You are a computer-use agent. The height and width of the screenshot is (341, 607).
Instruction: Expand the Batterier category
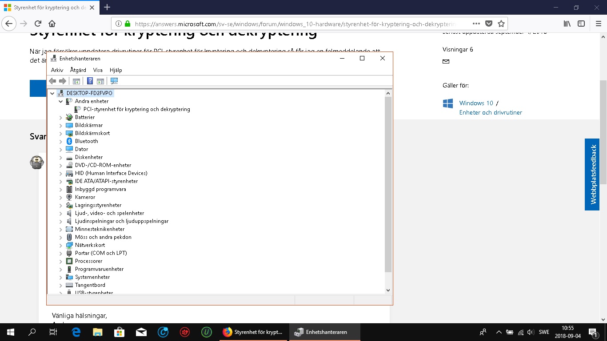point(61,117)
